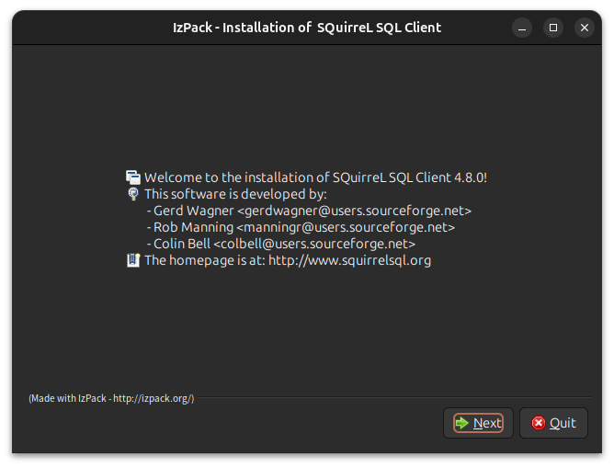Viewport: 614px width, 468px height.
Task: Click 'This software is developed by:' line
Action: click(235, 194)
